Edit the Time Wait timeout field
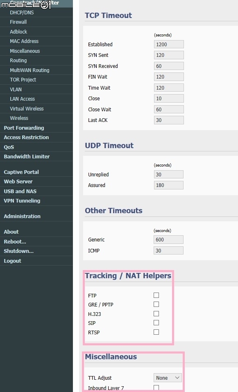238x392 pixels. tap(169, 88)
